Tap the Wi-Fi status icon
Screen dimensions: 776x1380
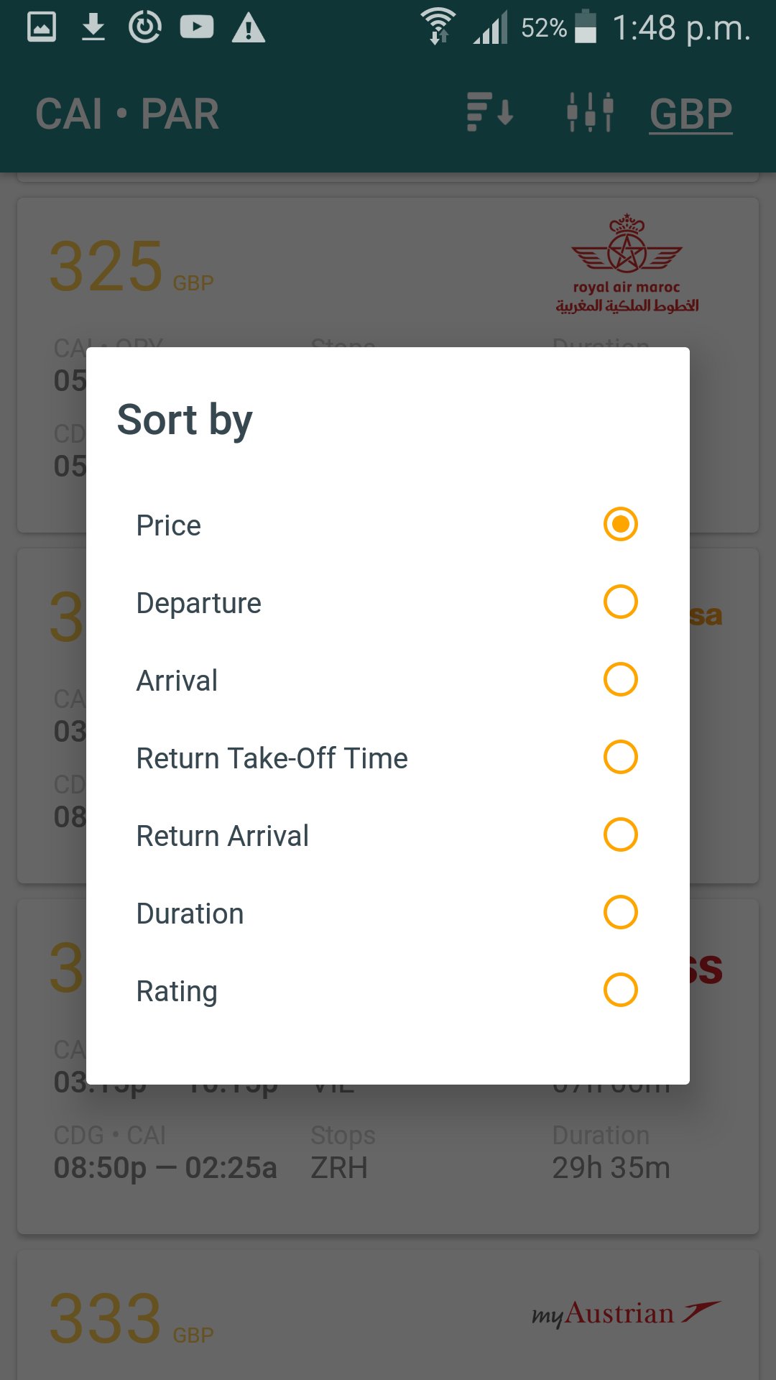[438, 26]
